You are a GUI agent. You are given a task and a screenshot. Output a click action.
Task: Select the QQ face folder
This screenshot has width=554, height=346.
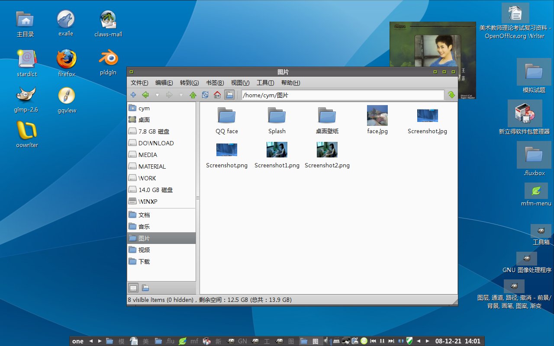click(227, 120)
